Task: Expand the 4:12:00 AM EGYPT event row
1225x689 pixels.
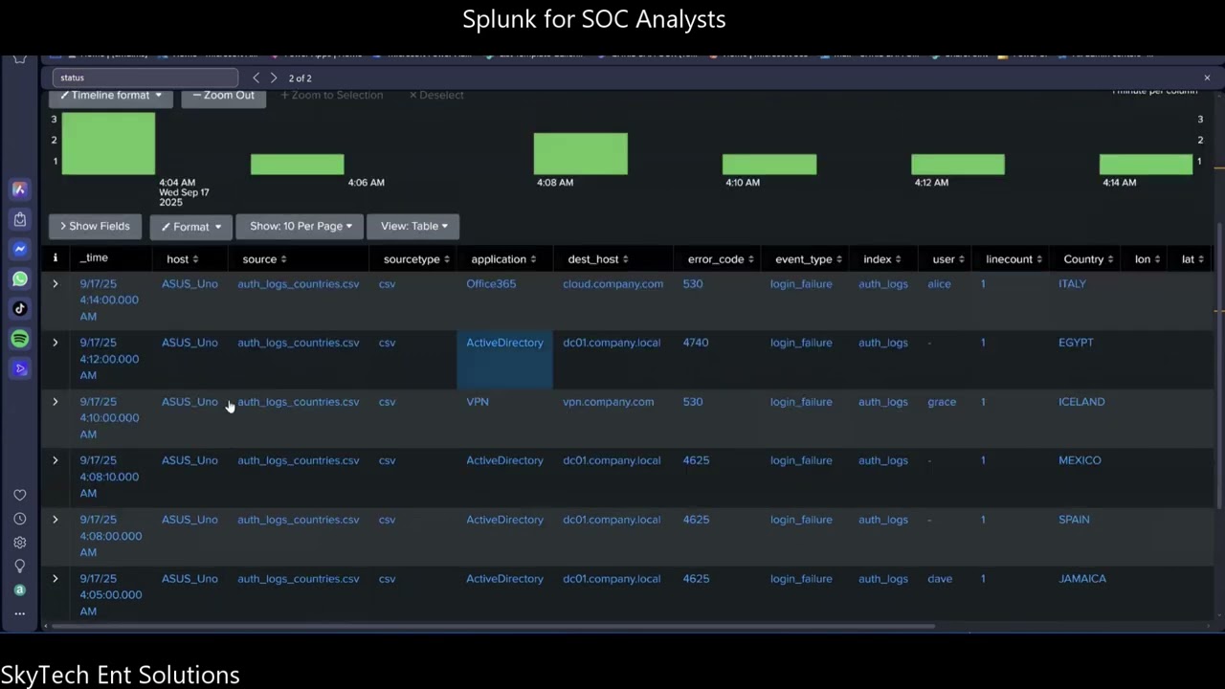Action: pos(55,343)
